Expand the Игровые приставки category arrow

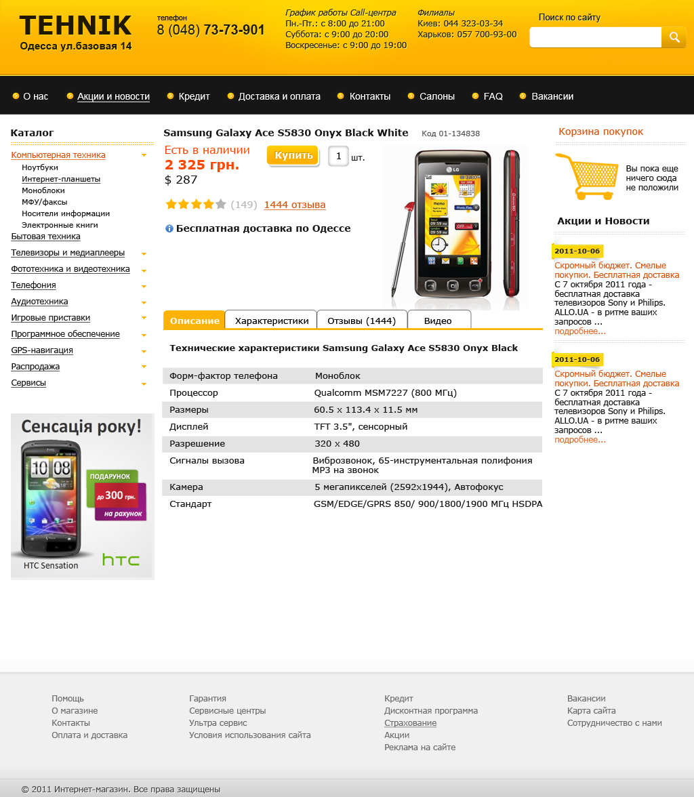[144, 319]
